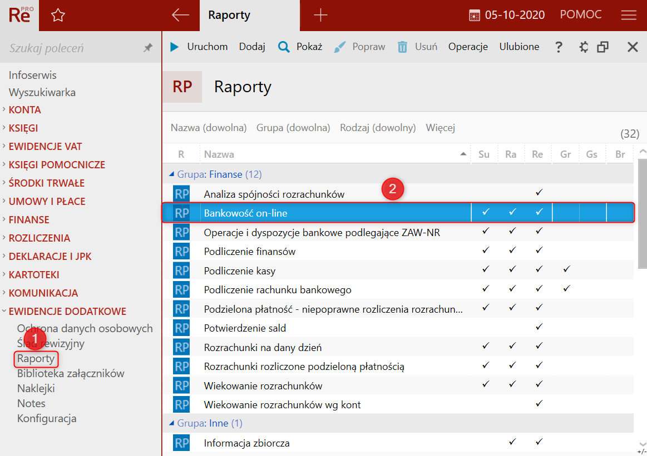
Task: Click the Dodaj button
Action: click(252, 47)
